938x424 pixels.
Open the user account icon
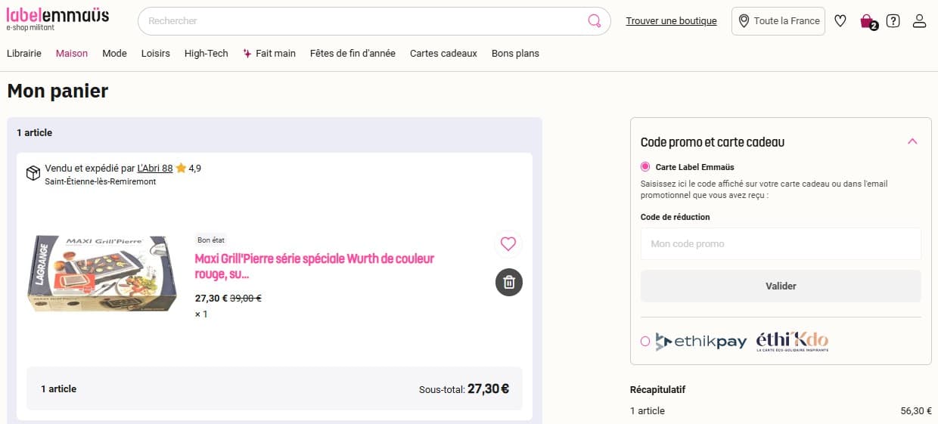click(x=919, y=21)
